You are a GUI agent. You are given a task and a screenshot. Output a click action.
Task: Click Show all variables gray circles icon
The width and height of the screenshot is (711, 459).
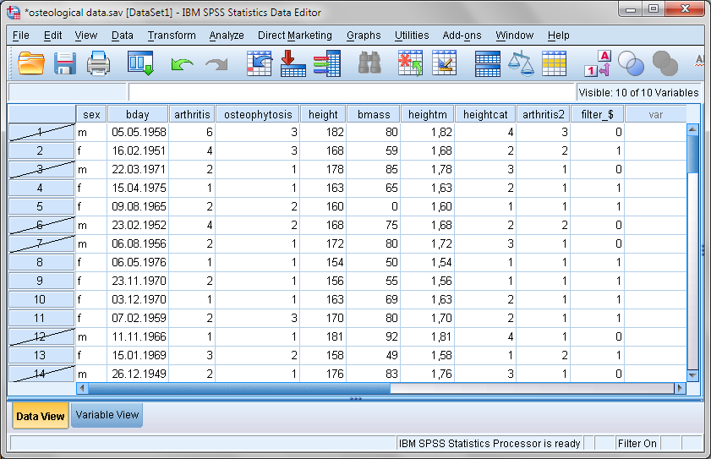(x=665, y=63)
